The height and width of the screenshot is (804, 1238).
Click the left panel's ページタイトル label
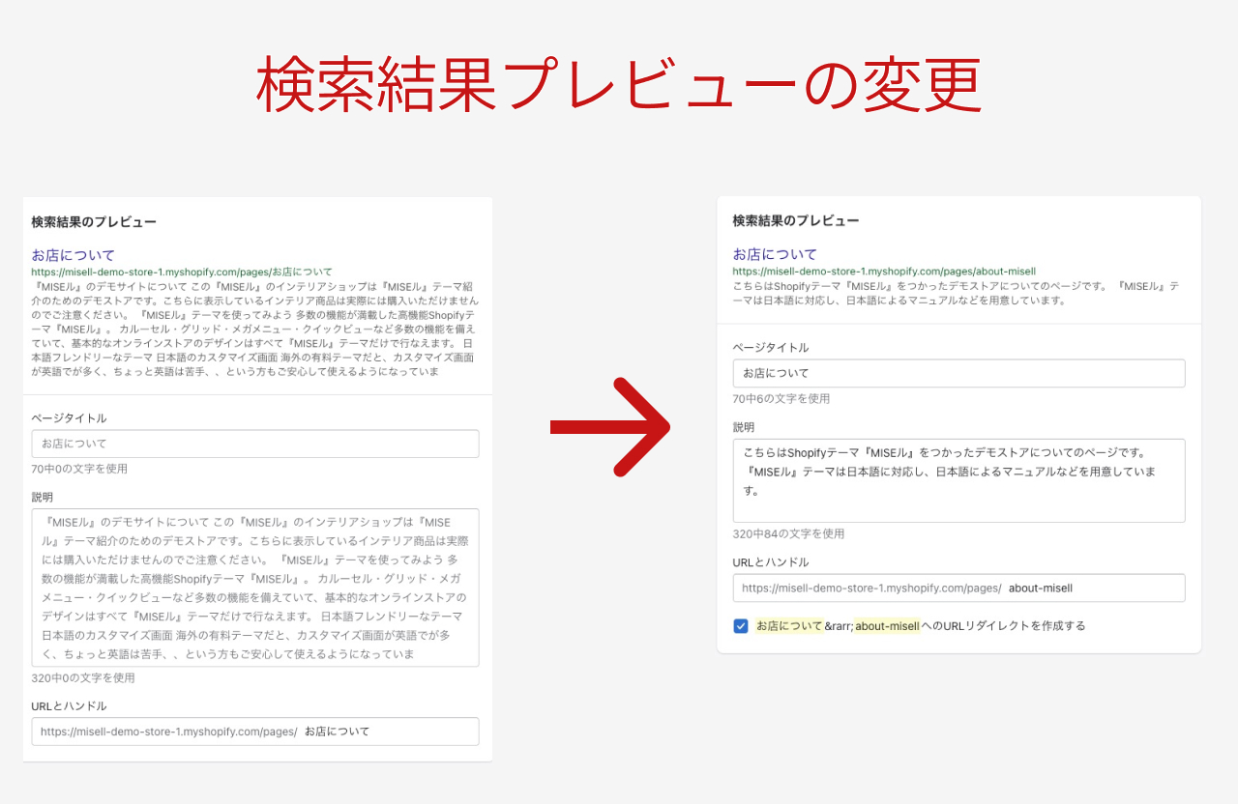[x=69, y=418]
